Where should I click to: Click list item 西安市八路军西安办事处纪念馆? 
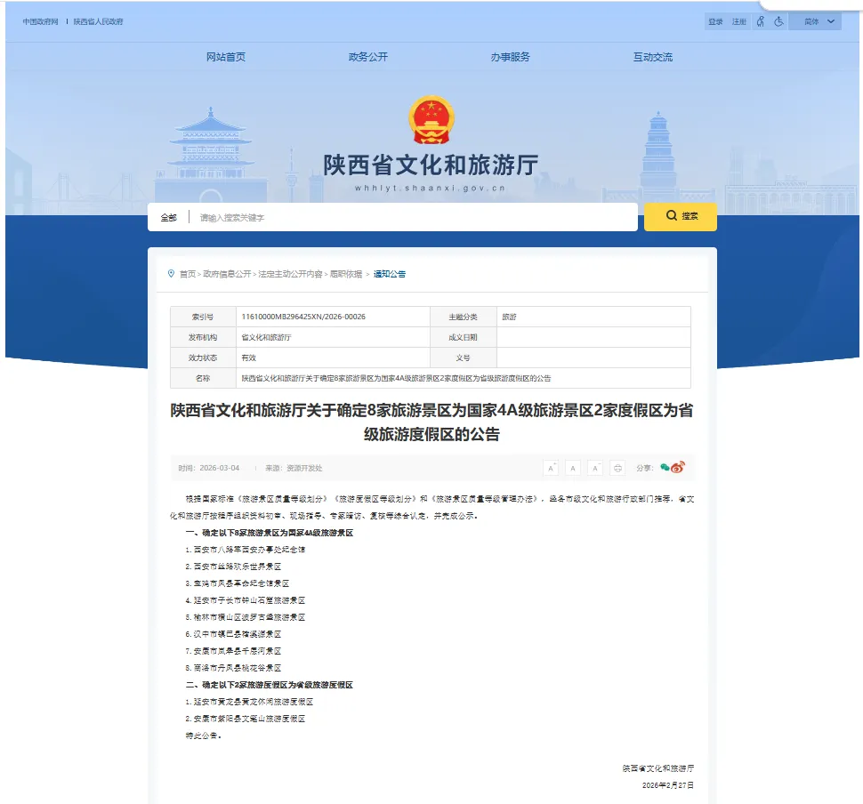tap(246, 550)
